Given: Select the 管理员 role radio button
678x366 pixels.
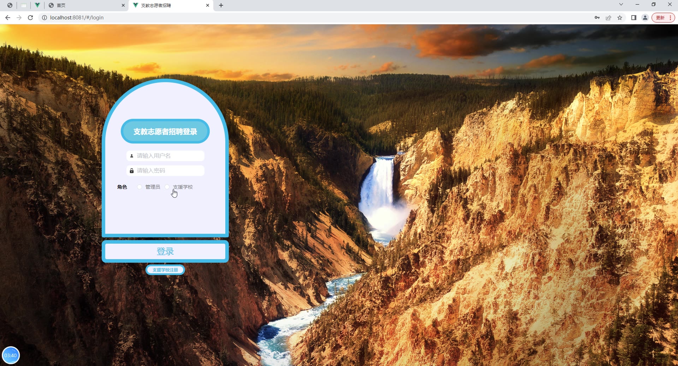Looking at the screenshot, I should [139, 187].
